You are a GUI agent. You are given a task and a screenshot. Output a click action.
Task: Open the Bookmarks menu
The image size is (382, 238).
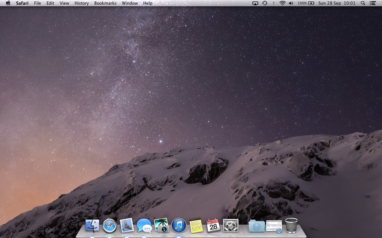click(105, 3)
